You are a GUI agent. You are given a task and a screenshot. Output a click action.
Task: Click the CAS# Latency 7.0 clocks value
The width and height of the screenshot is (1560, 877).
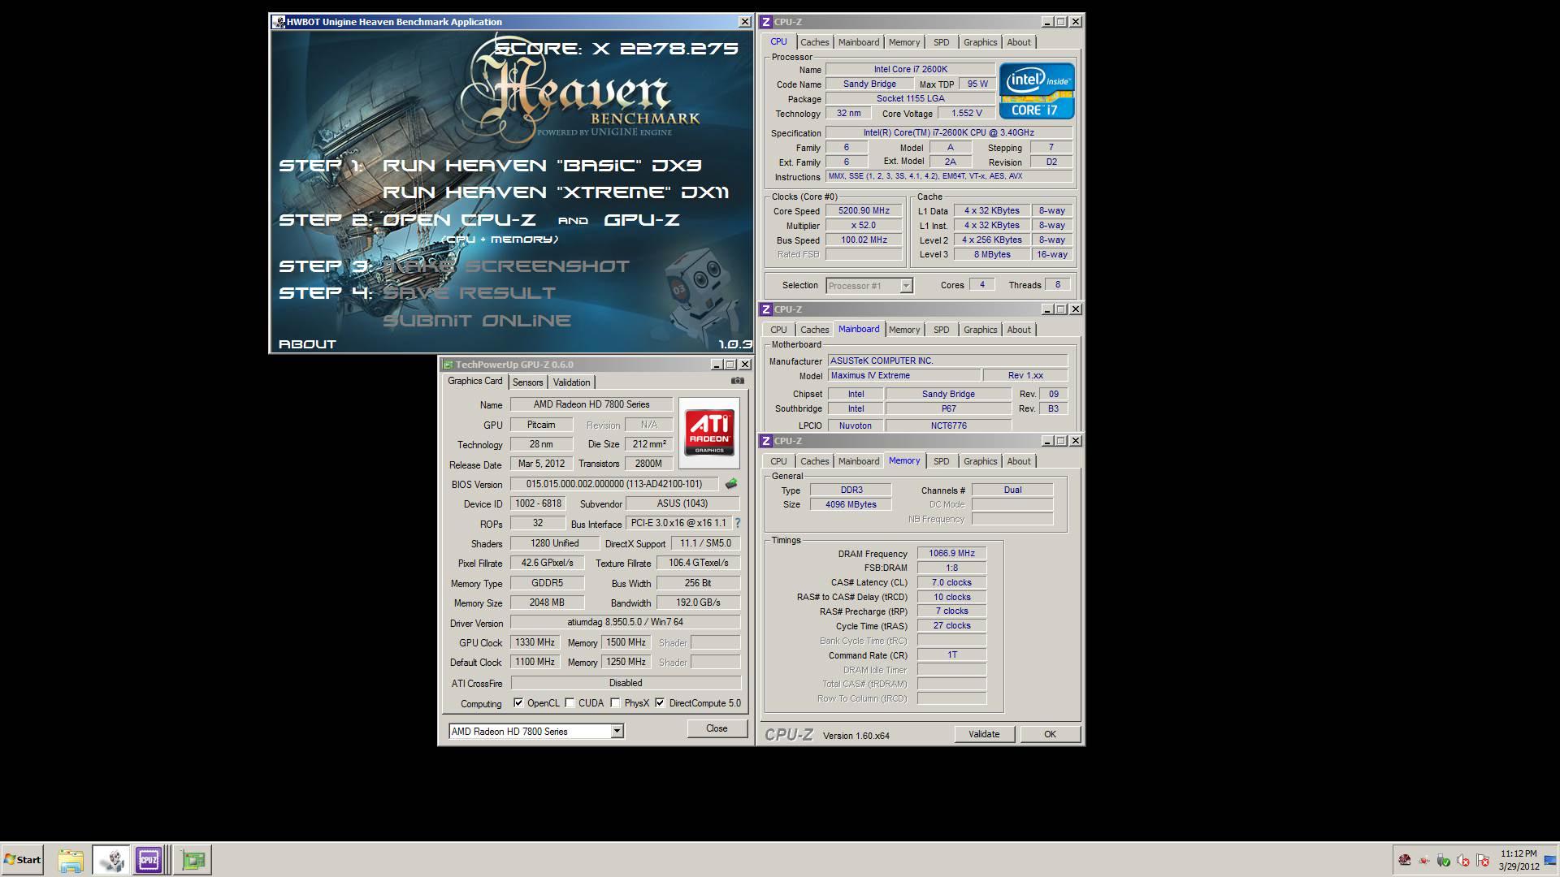tap(951, 582)
